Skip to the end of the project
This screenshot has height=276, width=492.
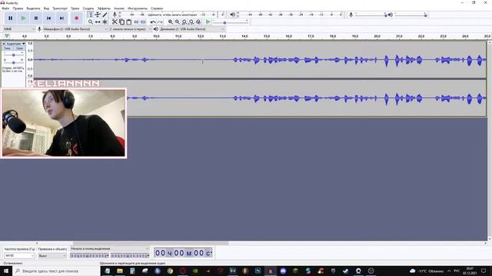[x=61, y=18]
